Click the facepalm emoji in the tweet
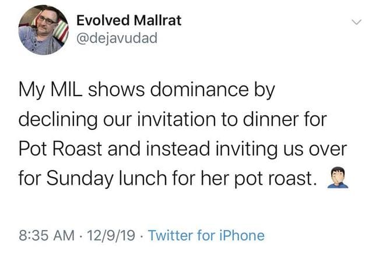The width and height of the screenshot is (379, 255). pyautogui.click(x=338, y=178)
